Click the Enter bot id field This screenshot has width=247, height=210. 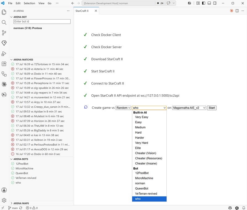42,21
